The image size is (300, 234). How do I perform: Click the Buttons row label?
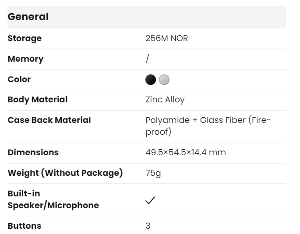25,226
